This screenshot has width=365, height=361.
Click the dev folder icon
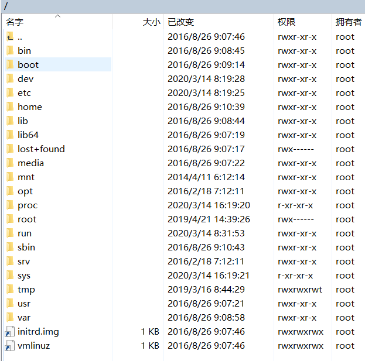click(x=10, y=79)
